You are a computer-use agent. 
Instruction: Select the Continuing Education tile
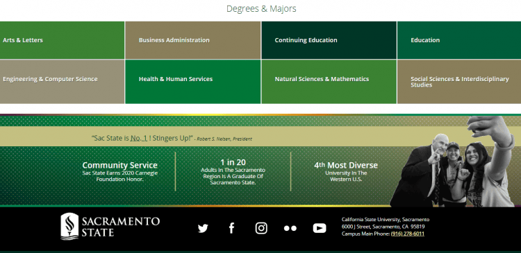329,40
